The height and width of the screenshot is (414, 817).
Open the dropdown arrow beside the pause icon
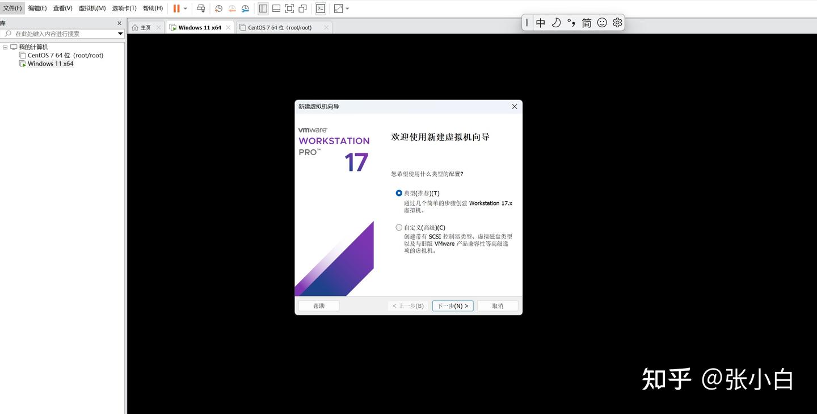[185, 9]
